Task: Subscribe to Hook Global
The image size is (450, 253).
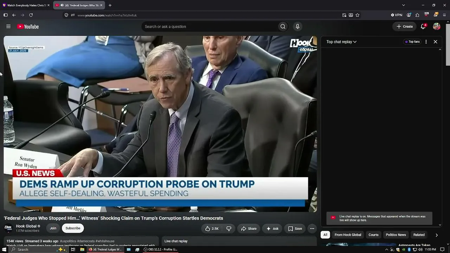Action: point(73,228)
